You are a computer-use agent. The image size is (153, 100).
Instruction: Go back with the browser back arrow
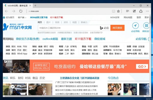click(7, 11)
